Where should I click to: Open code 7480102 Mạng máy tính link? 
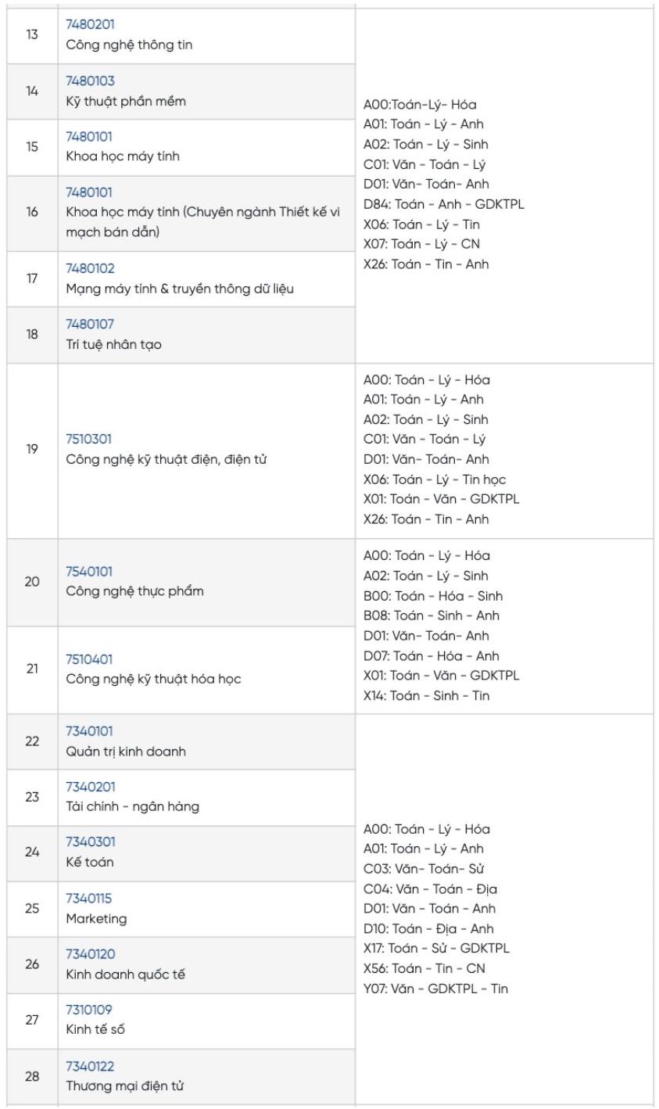coord(90,269)
